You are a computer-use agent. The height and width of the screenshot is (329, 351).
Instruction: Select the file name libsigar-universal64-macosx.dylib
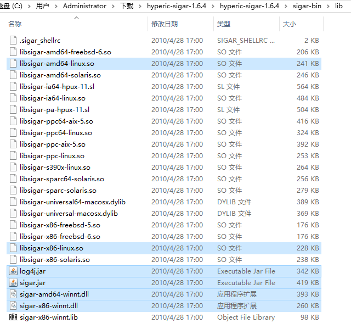[x=72, y=202]
